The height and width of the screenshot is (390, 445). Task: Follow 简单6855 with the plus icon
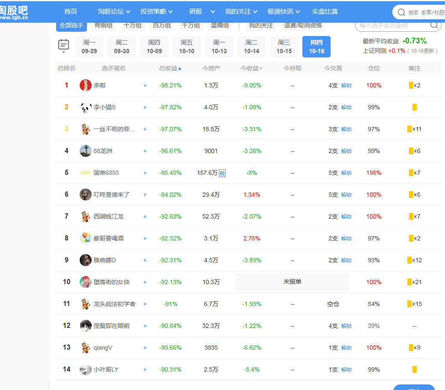pyautogui.click(x=145, y=173)
